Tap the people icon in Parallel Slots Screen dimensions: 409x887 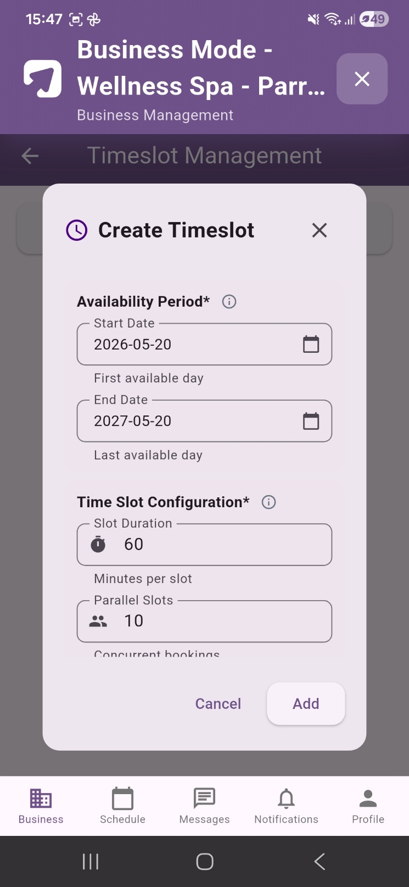(x=98, y=621)
